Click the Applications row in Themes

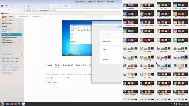pyautogui.click(x=111, y=42)
